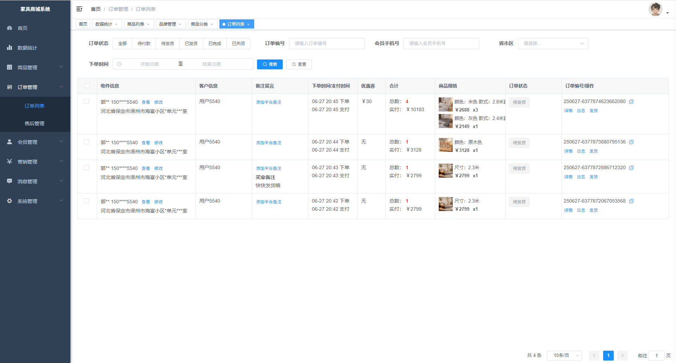
Task: Filter orders by 待发货 status tab
Action: (x=168, y=44)
